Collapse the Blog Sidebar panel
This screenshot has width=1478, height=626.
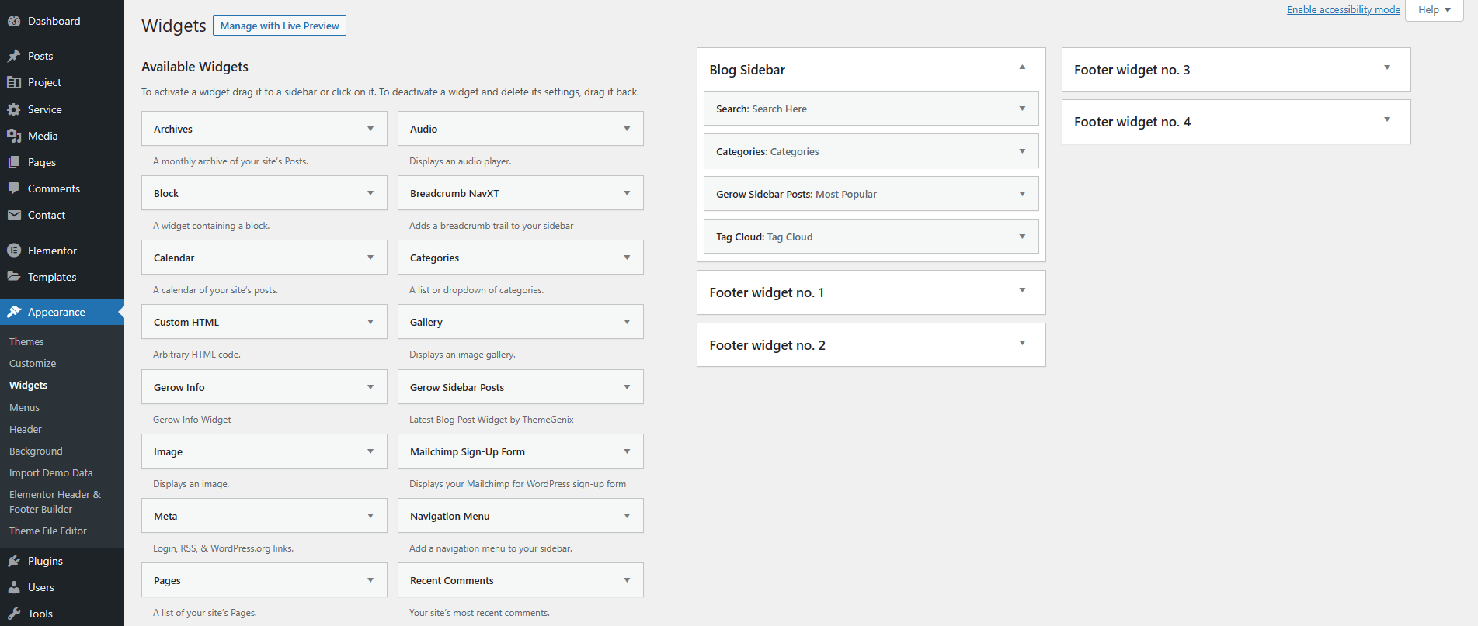pyautogui.click(x=1022, y=68)
